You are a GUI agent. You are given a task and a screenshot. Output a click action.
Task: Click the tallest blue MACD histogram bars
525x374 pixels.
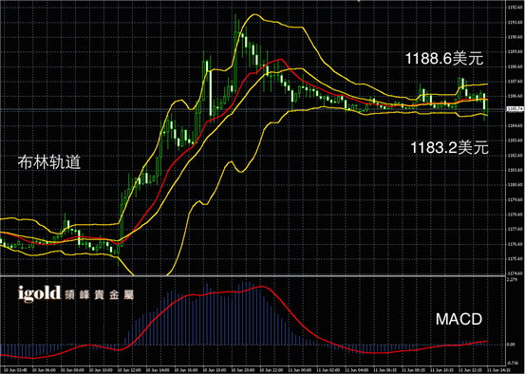coord(245,312)
